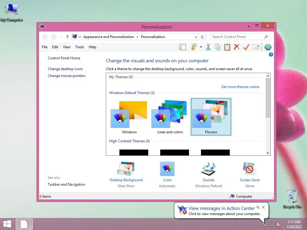This screenshot has height=230, width=307.
Task: Click the Paste clipboard toolbar icon
Action: (227, 47)
